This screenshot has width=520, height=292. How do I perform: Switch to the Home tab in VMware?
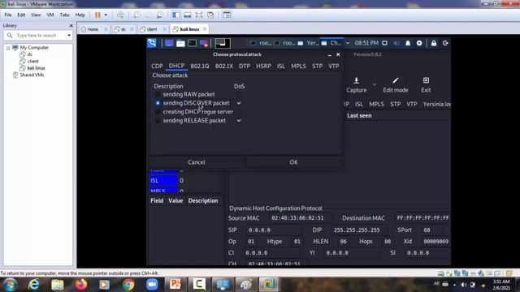pos(93,29)
